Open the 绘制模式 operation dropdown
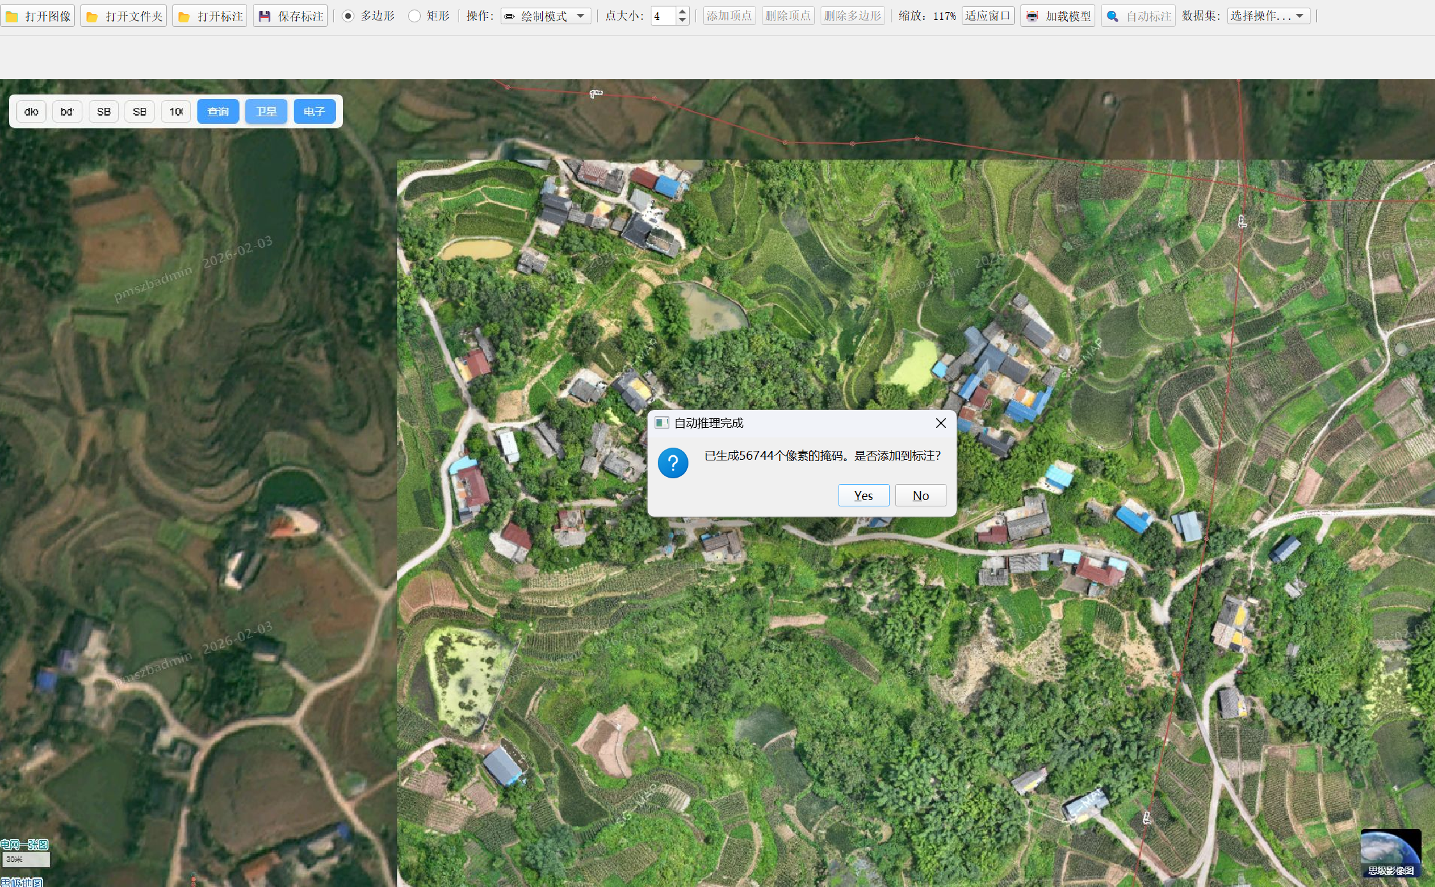The height and width of the screenshot is (887, 1435). [545, 16]
